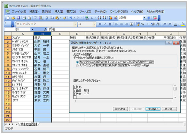Insert a hyperlink using the globe icon
Viewport: 188px width, 134px height.
click(87, 18)
